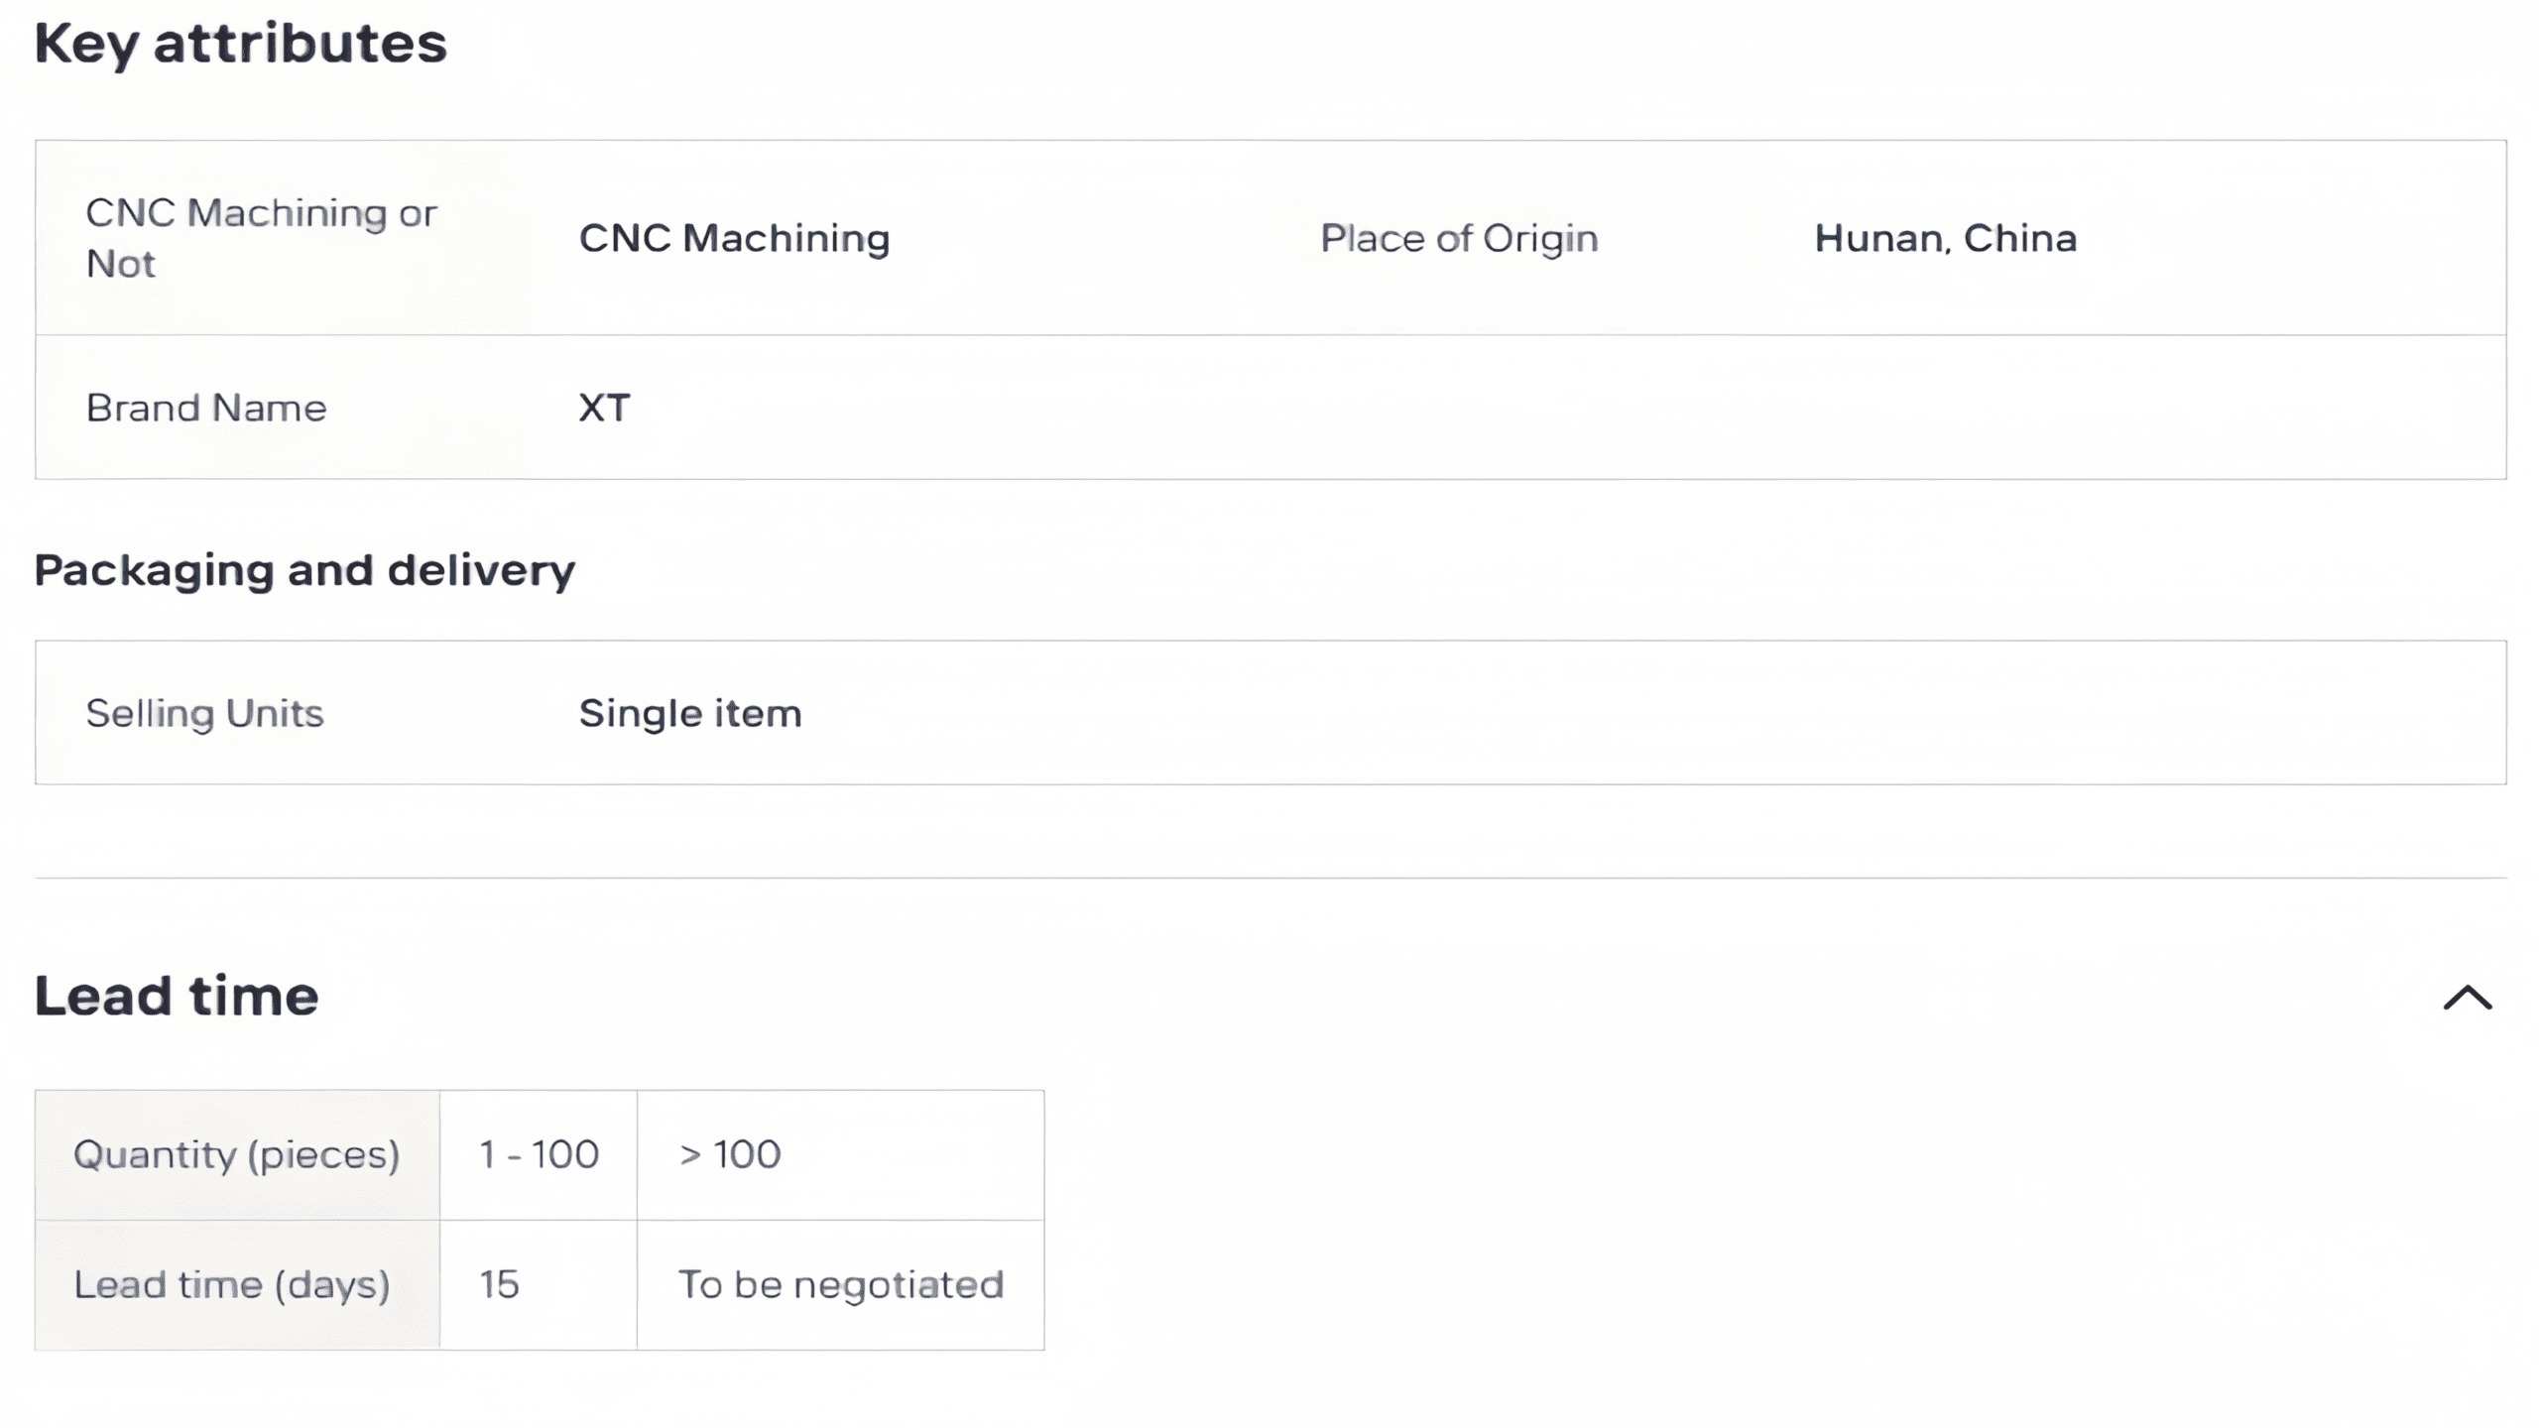Click the Key attributes heading
The width and height of the screenshot is (2539, 1428).
click(241, 44)
